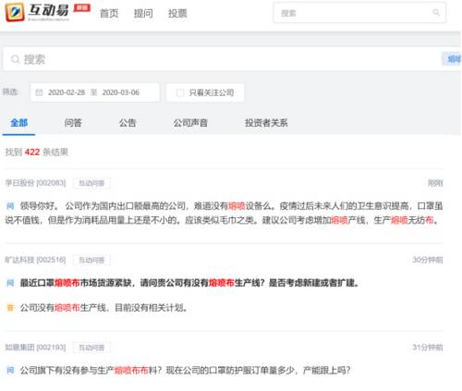Click the 31分钟前 timestamp
The width and height of the screenshot is (462, 391).
tap(428, 348)
